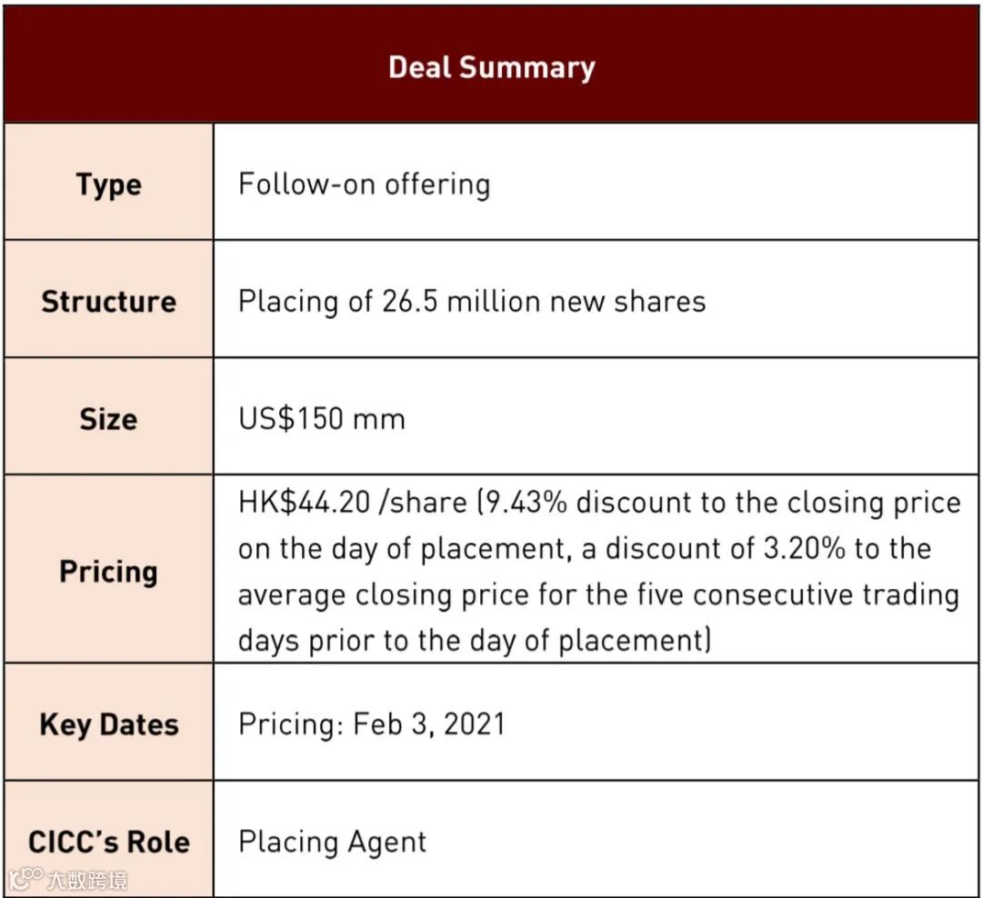982x898 pixels.
Task: Select the Structure label cell
Action: (x=109, y=302)
